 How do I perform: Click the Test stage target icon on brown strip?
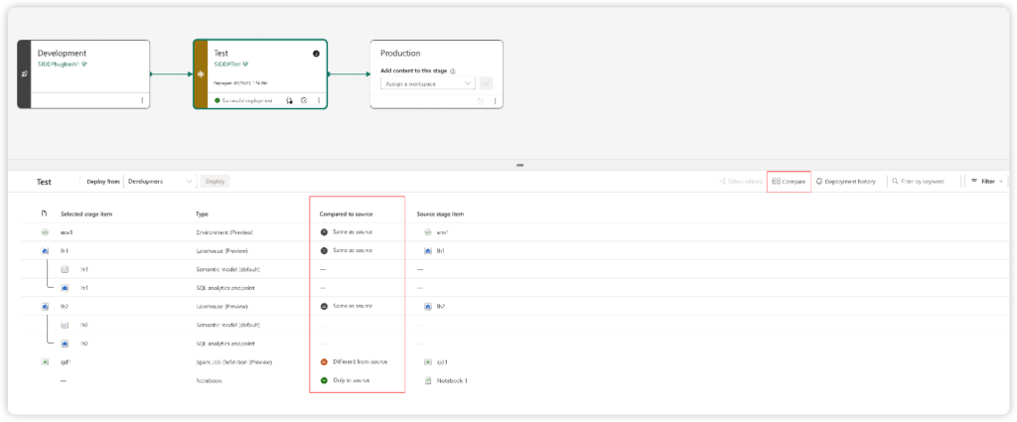(201, 73)
